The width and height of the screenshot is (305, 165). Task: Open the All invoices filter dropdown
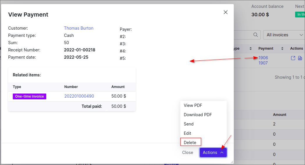284,35
